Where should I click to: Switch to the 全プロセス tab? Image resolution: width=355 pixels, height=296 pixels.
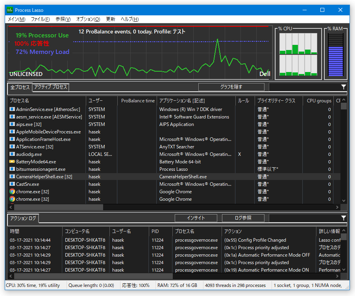click(x=20, y=87)
